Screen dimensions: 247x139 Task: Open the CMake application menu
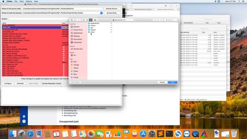tap(9, 1)
